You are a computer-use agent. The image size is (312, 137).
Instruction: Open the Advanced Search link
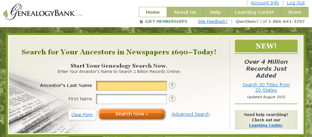190,114
